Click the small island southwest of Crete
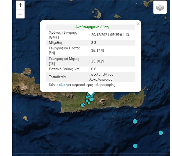 coord(25,118)
